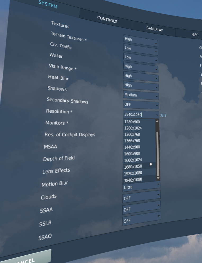Open the Clouds dropdown showing Ultra
Viewport: 202px width, 263px height.
click(141, 186)
